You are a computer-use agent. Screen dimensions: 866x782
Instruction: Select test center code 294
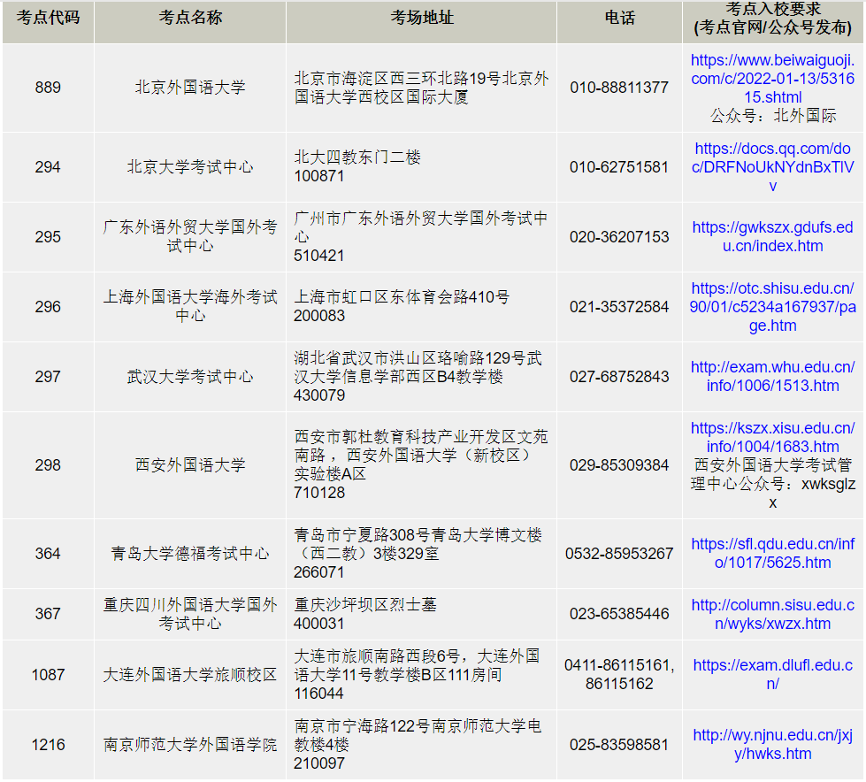pos(48,167)
